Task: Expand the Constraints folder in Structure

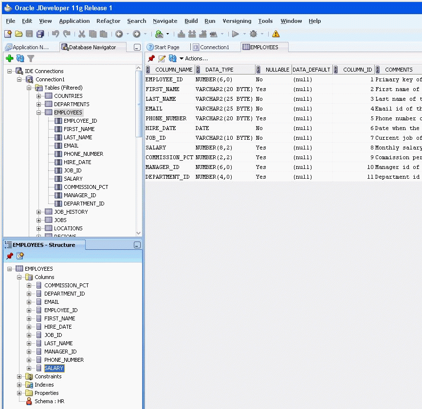Action: pos(19,376)
